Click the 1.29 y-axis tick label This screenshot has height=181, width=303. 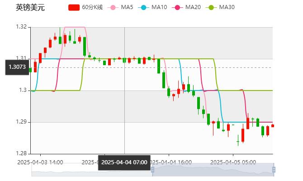[21, 122]
